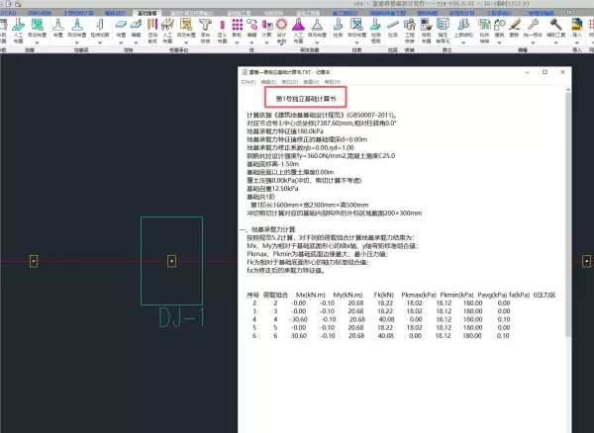Image resolution: width=594 pixels, height=433 pixels.
Task: Select the yellow column at canvas right edge
Action: [586, 261]
